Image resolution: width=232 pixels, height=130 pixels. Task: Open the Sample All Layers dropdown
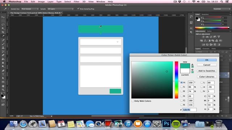[61, 9]
